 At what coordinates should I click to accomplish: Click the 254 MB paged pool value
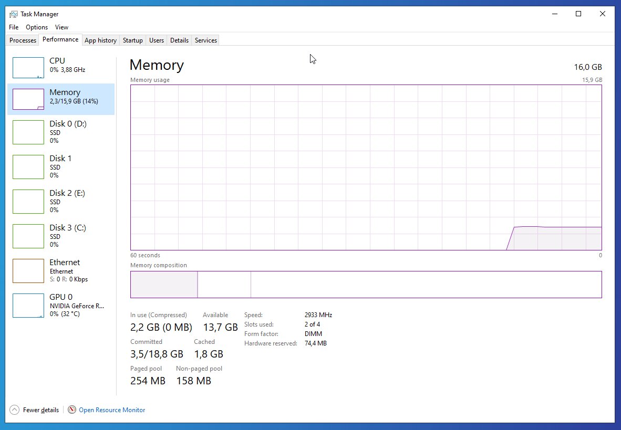click(148, 381)
